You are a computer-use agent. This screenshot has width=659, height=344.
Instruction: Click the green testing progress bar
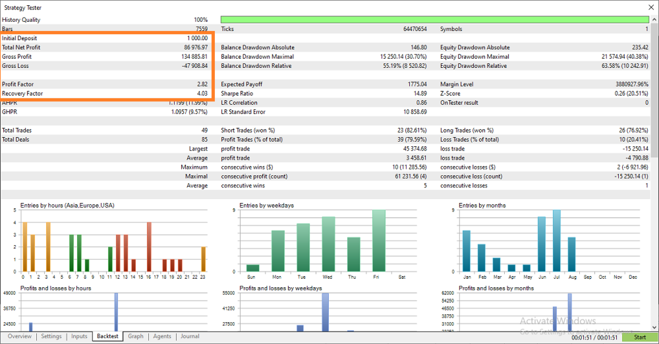coord(434,20)
